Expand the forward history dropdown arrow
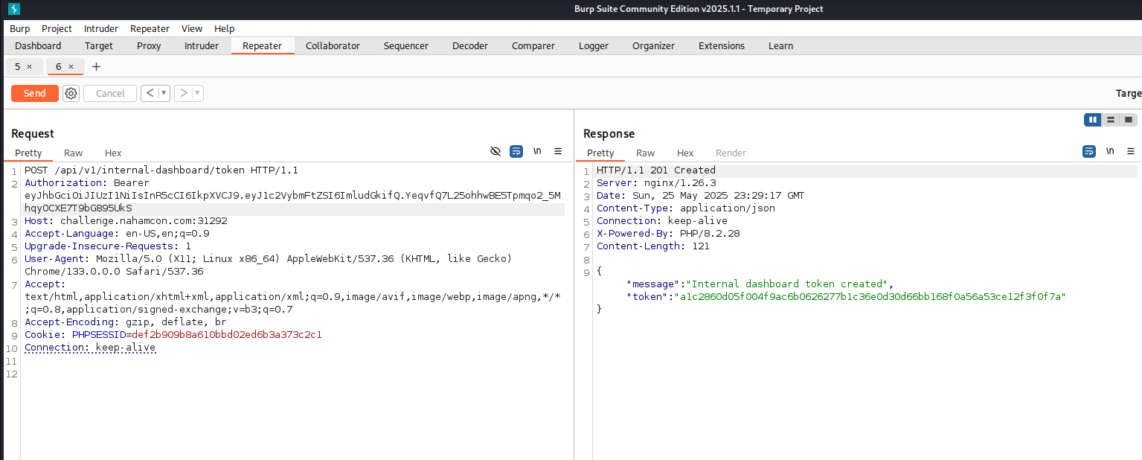1142x460 pixels. 197,93
